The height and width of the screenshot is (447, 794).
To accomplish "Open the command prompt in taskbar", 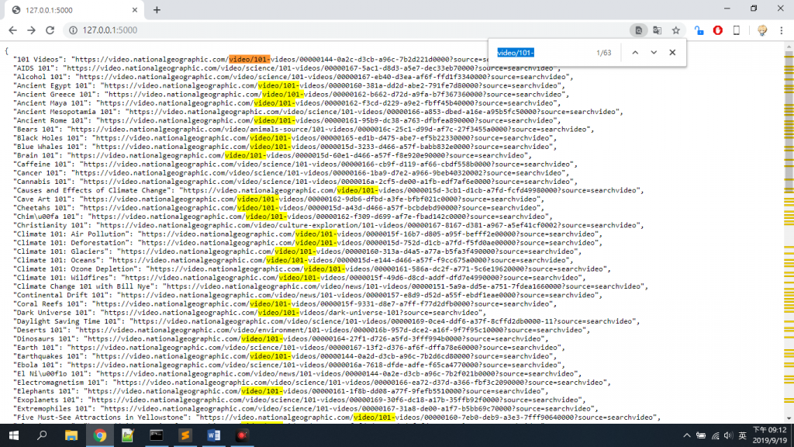I will pos(157,435).
